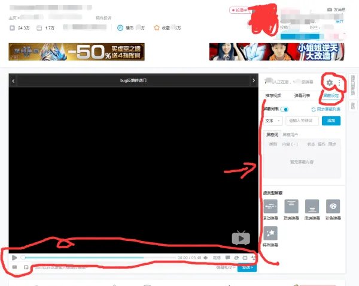Select the 屏蔽用户 sub-tab

click(290, 135)
